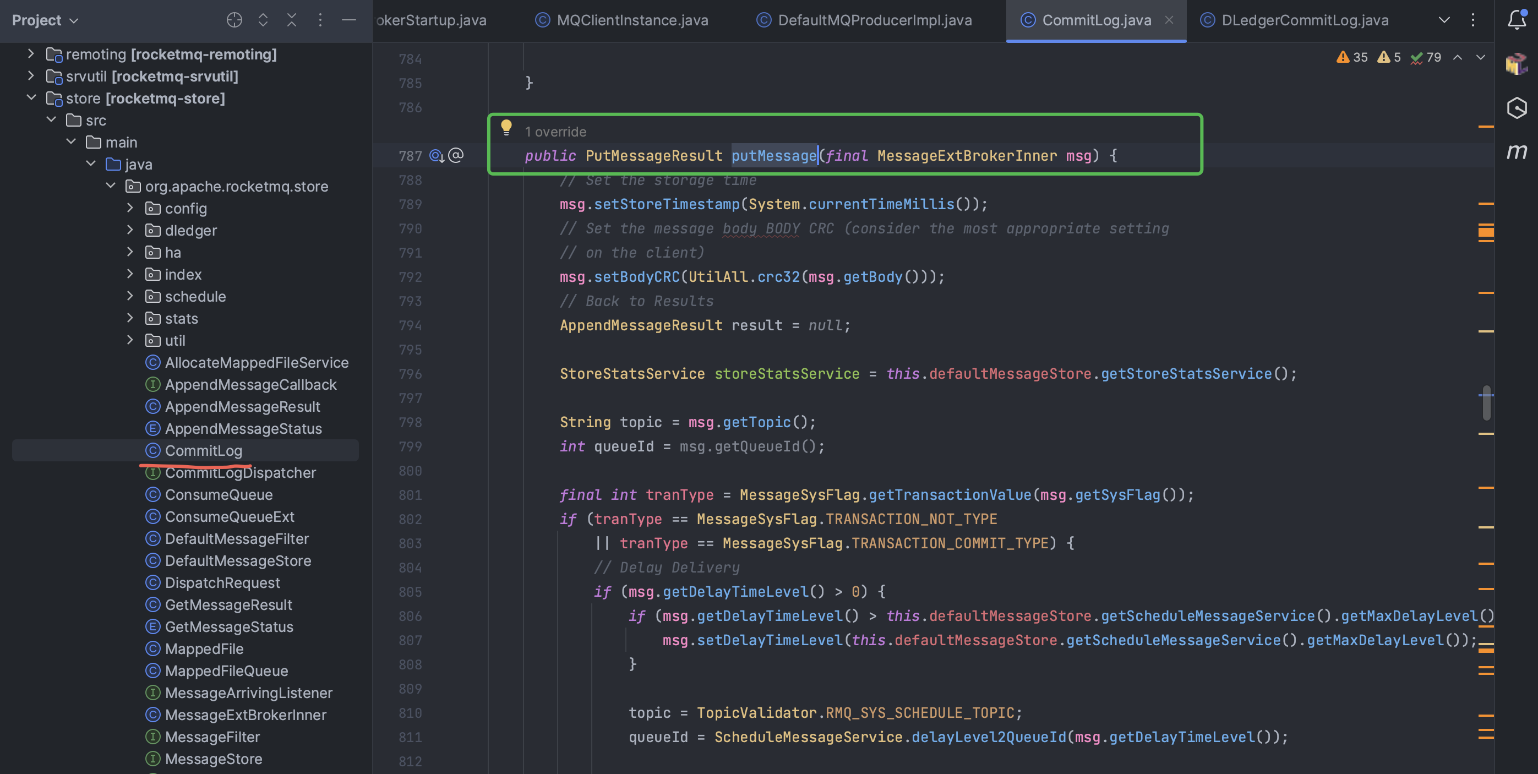Open the Notifications bell icon
The height and width of the screenshot is (774, 1538).
click(1517, 20)
